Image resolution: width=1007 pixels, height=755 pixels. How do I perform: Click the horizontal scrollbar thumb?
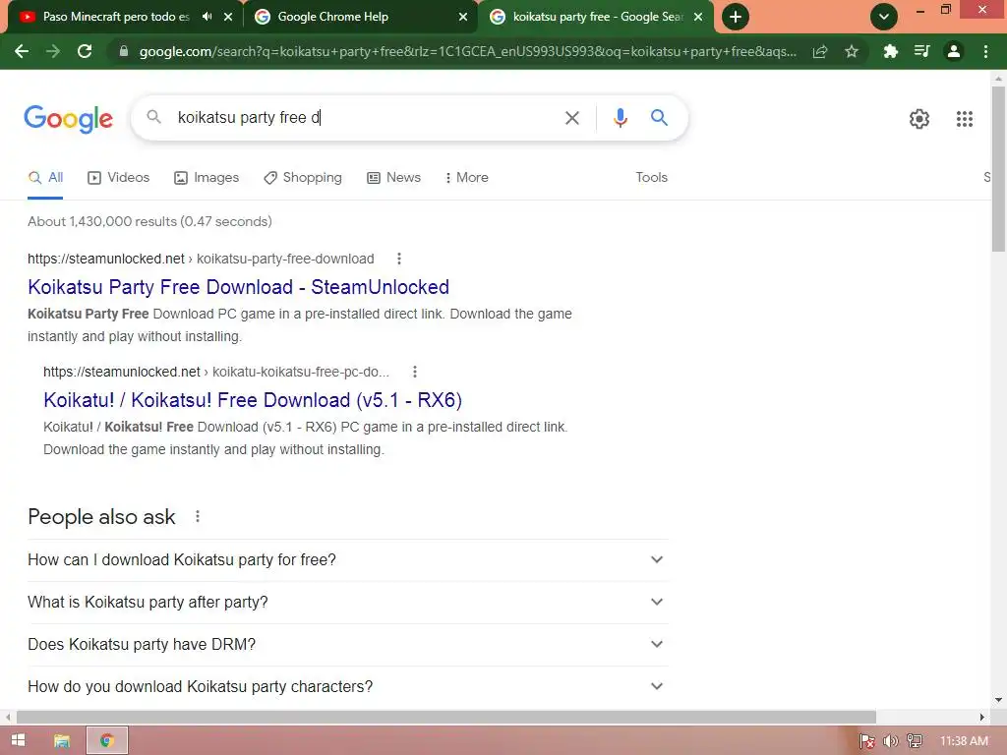(x=446, y=717)
